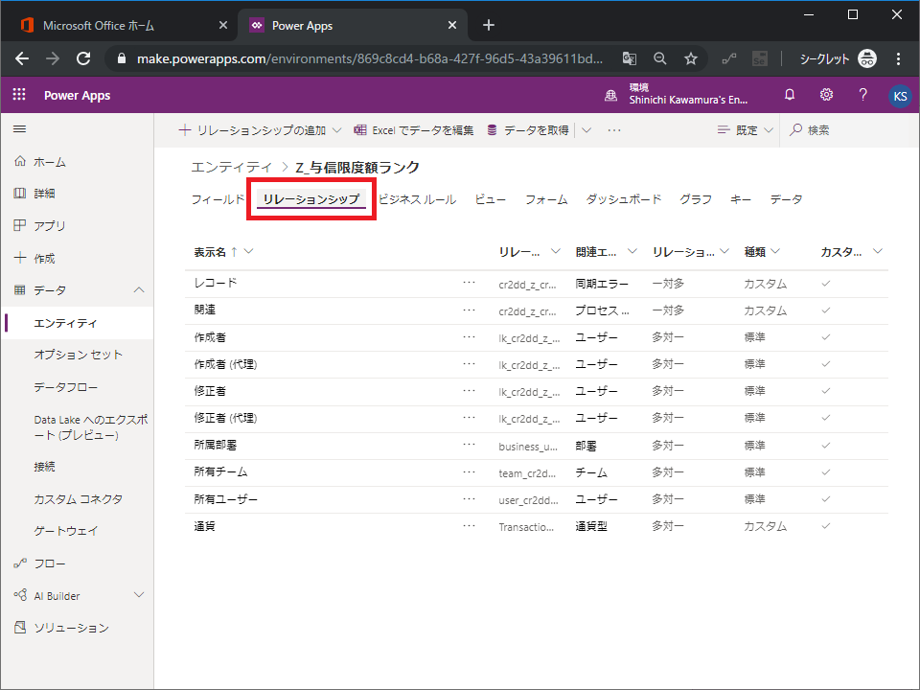Go back with browser back arrow
Screen dimensions: 920x690
[22, 58]
